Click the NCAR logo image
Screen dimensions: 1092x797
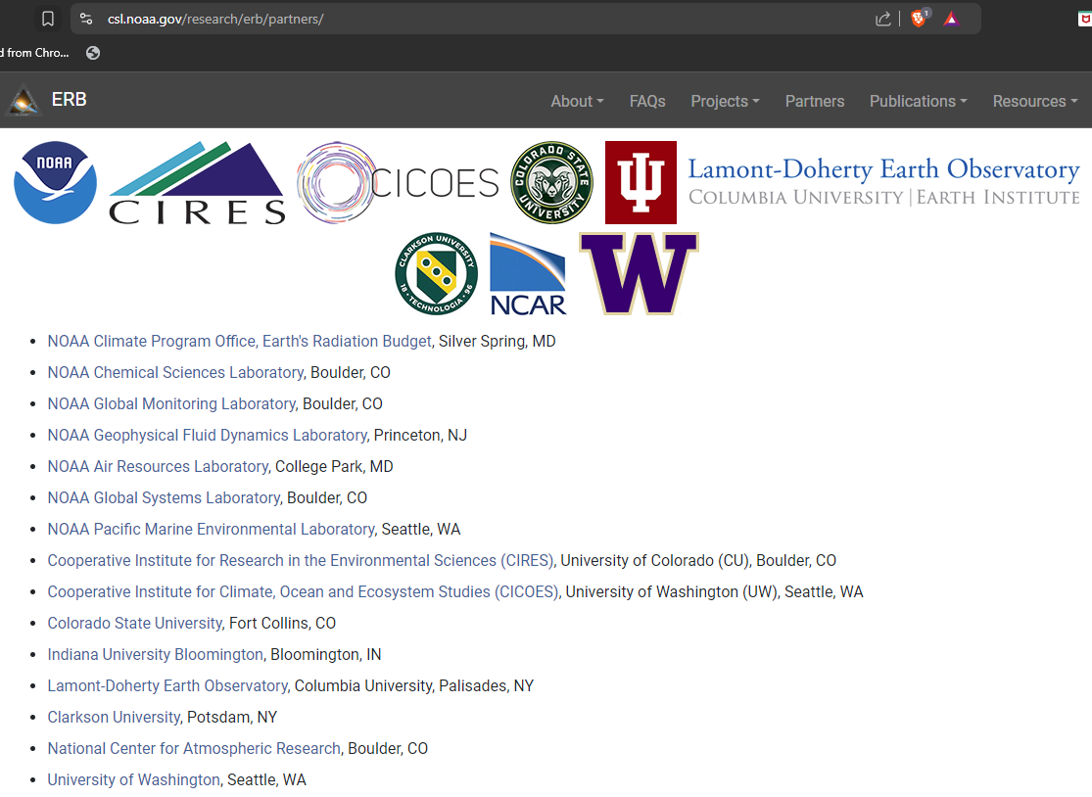[529, 273]
